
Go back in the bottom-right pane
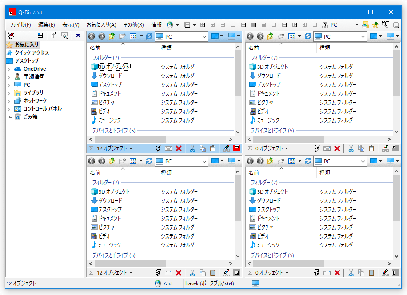click(x=250, y=161)
